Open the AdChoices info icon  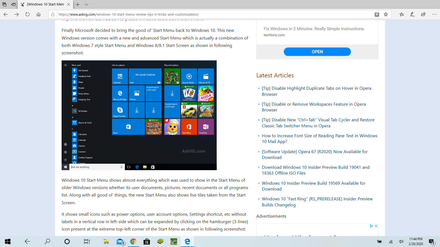(x=372, y=226)
